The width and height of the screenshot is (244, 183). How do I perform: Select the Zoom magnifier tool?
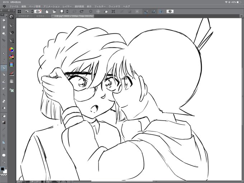click(x=4, y=20)
